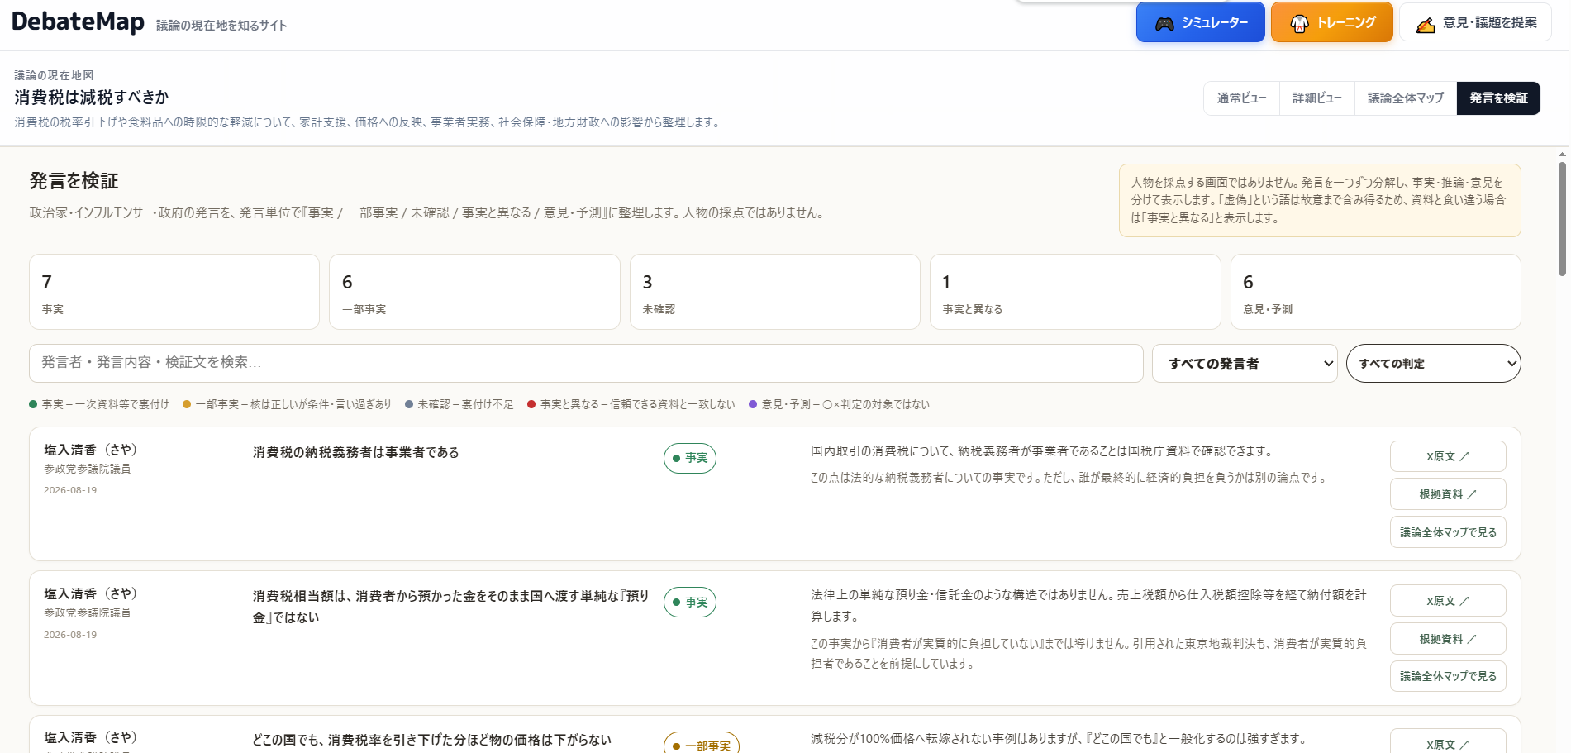1571x753 pixels.
Task: Click 議論全体マップで見る for 預り金 statement
Action: [1448, 676]
